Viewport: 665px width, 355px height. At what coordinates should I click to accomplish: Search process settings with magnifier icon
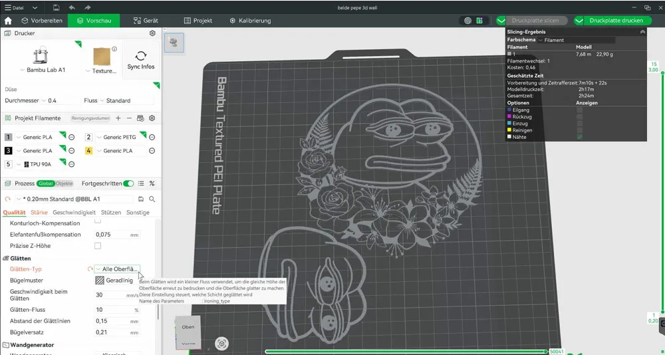click(152, 199)
